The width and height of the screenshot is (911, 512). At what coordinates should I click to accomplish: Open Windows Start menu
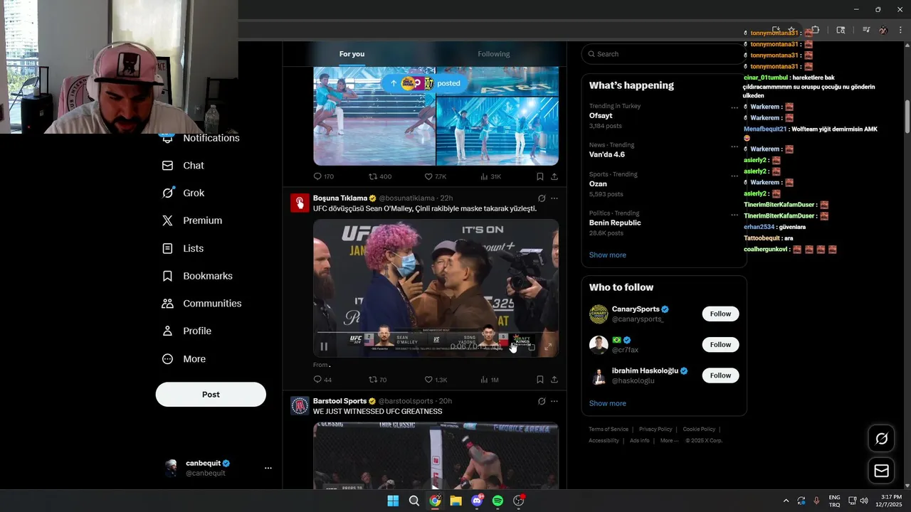[x=393, y=501]
